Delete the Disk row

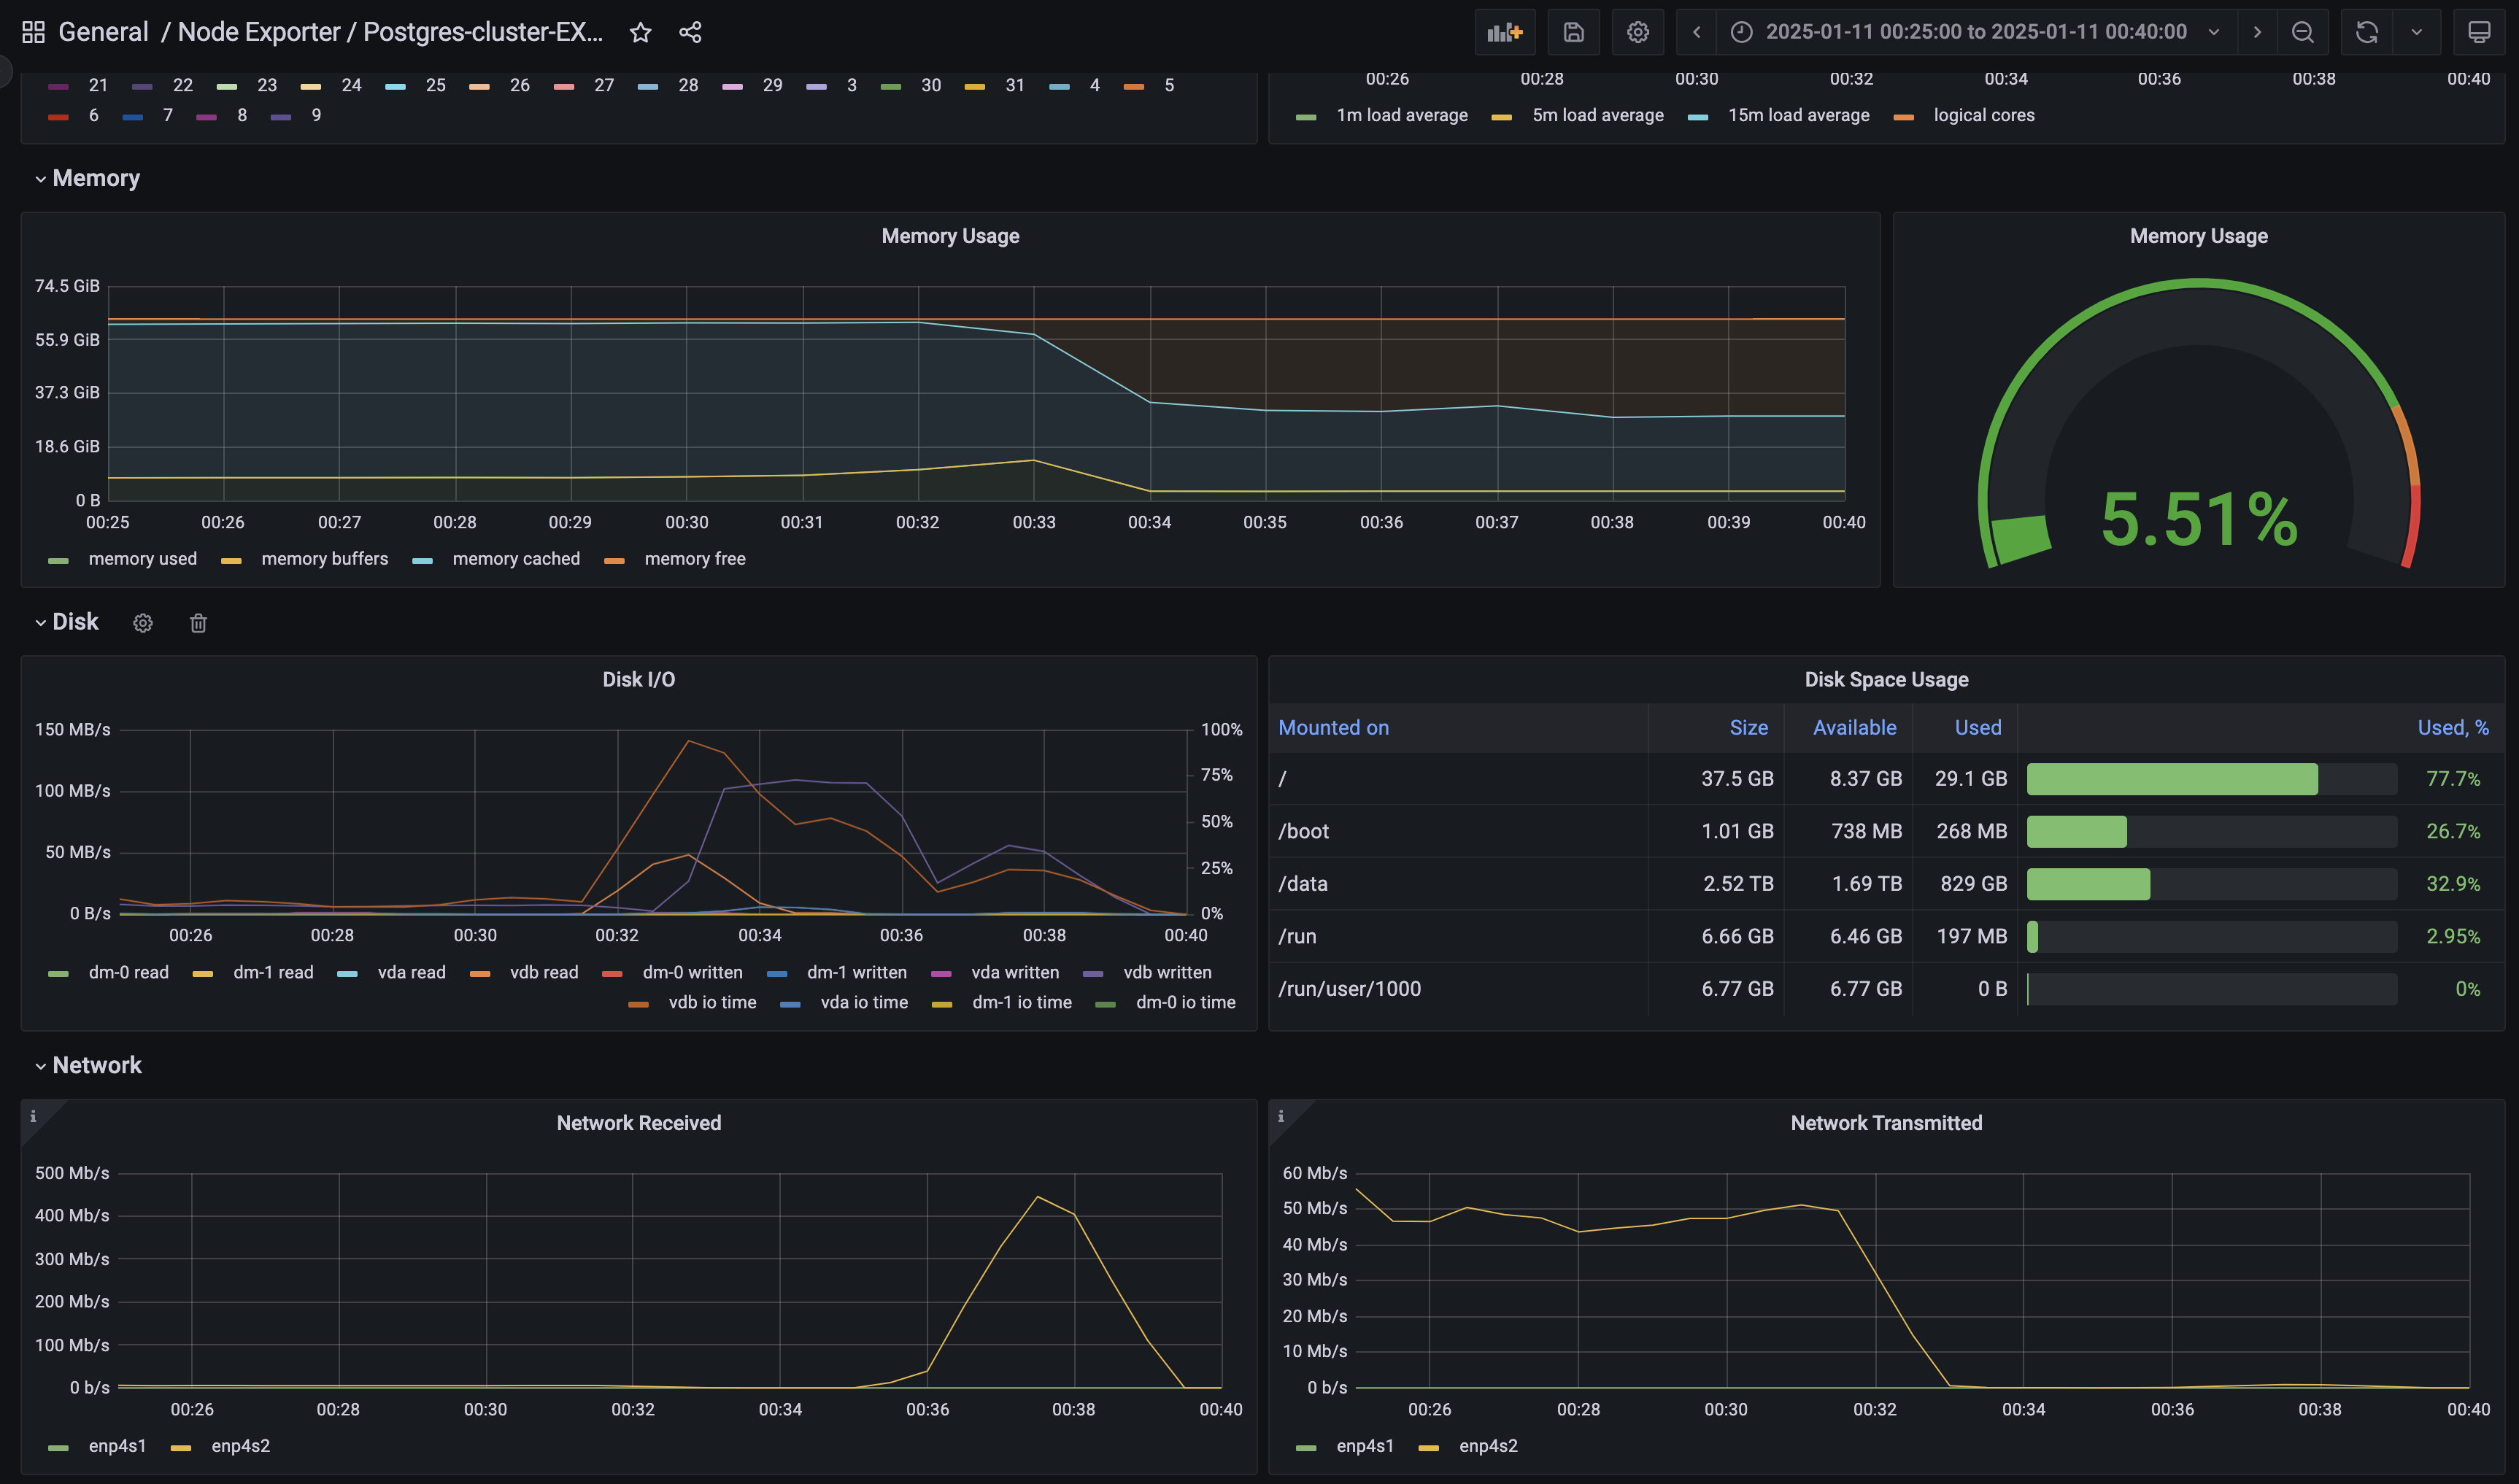pos(198,623)
